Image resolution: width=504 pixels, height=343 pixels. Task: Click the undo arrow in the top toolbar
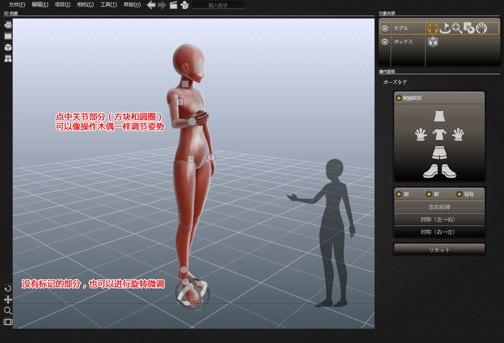pos(151,5)
